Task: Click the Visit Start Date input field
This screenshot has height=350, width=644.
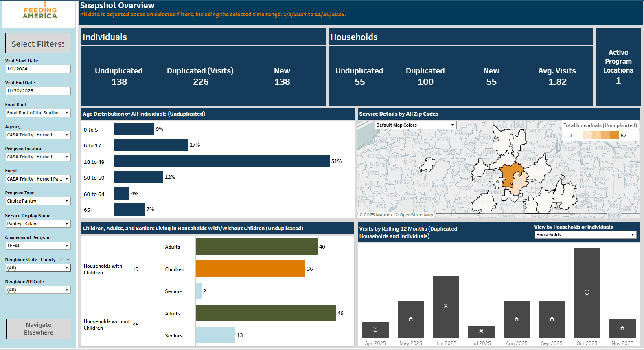Action: click(x=38, y=69)
